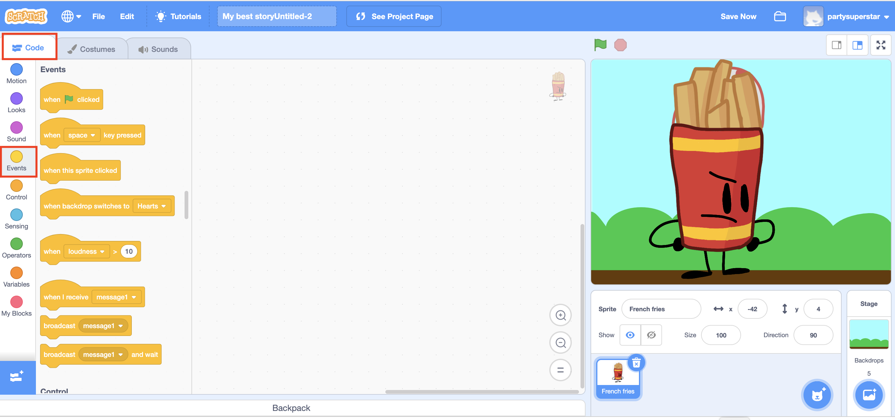Reset workspace zoom with equals icon
This screenshot has height=420, width=895.
point(560,370)
